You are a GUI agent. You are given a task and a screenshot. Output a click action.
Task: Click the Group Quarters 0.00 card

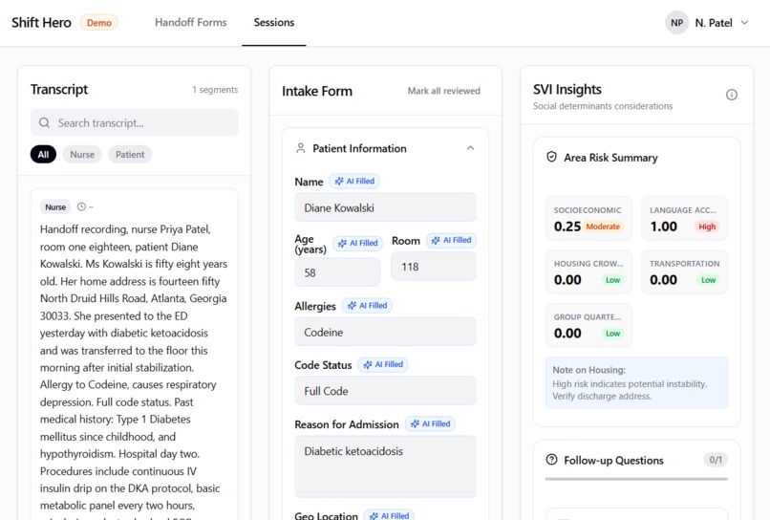tap(588, 325)
